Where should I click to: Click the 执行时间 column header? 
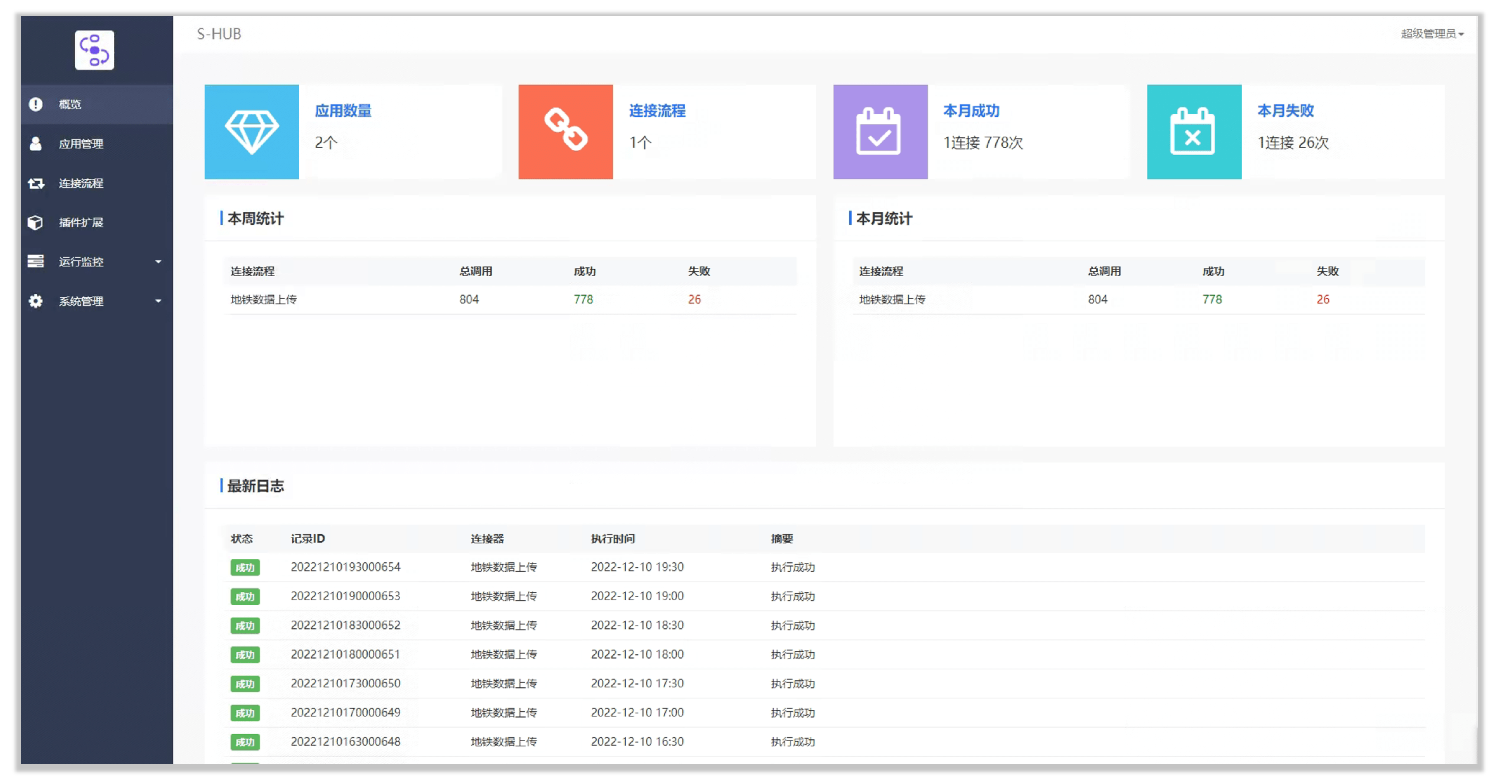click(x=613, y=539)
